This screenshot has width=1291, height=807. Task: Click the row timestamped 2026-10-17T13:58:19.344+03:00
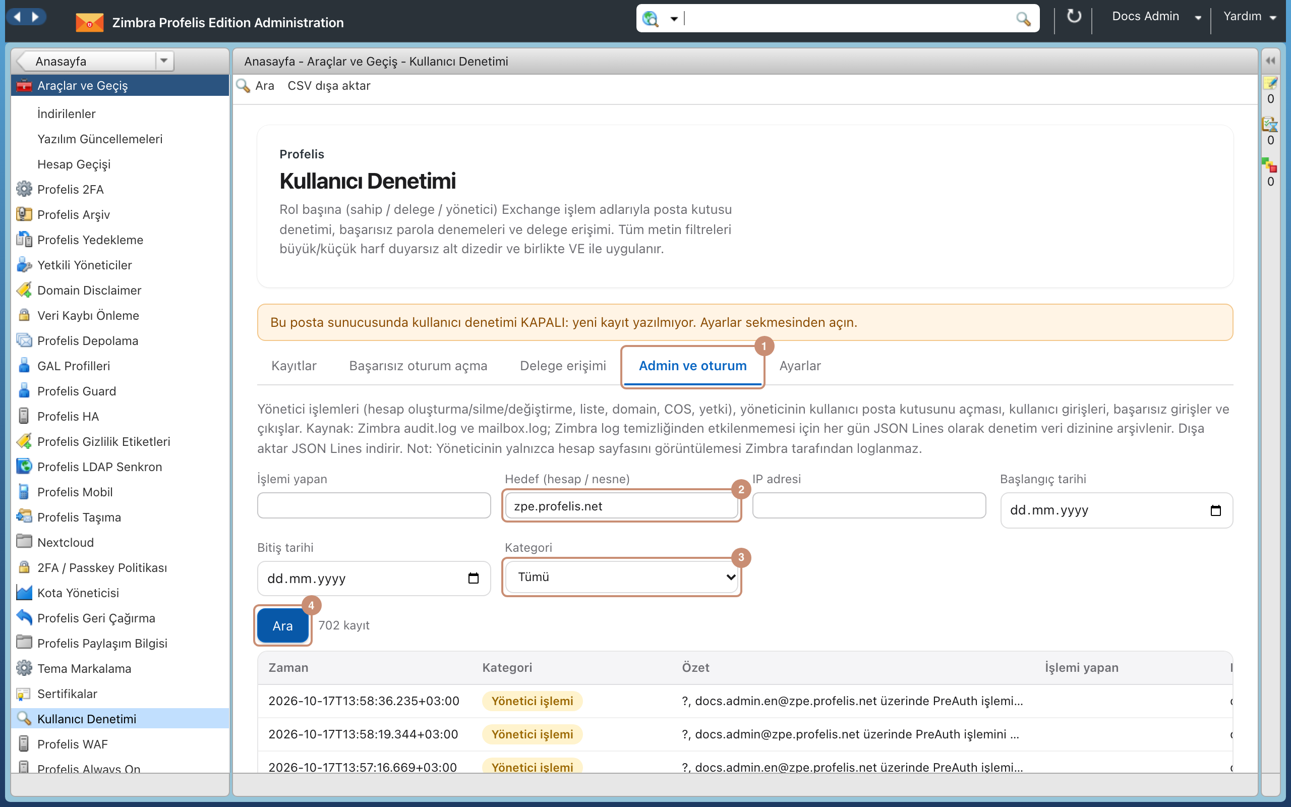(745, 734)
